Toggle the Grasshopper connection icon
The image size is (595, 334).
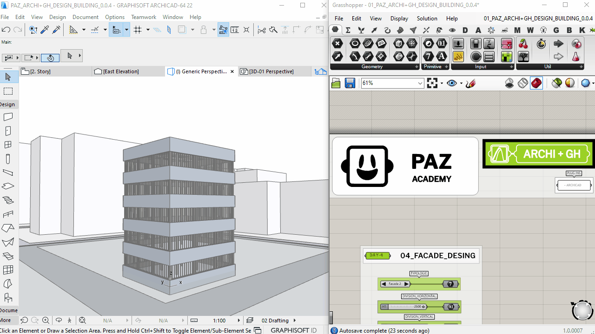pos(223,30)
